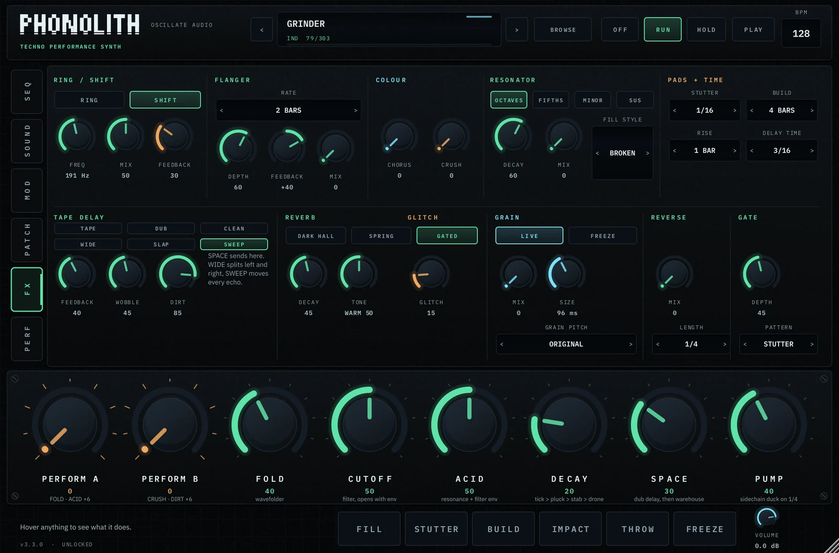Screen dimensions: 839x553
Task: Switch to the SOUND tab
Action: pyautogui.click(x=27, y=141)
